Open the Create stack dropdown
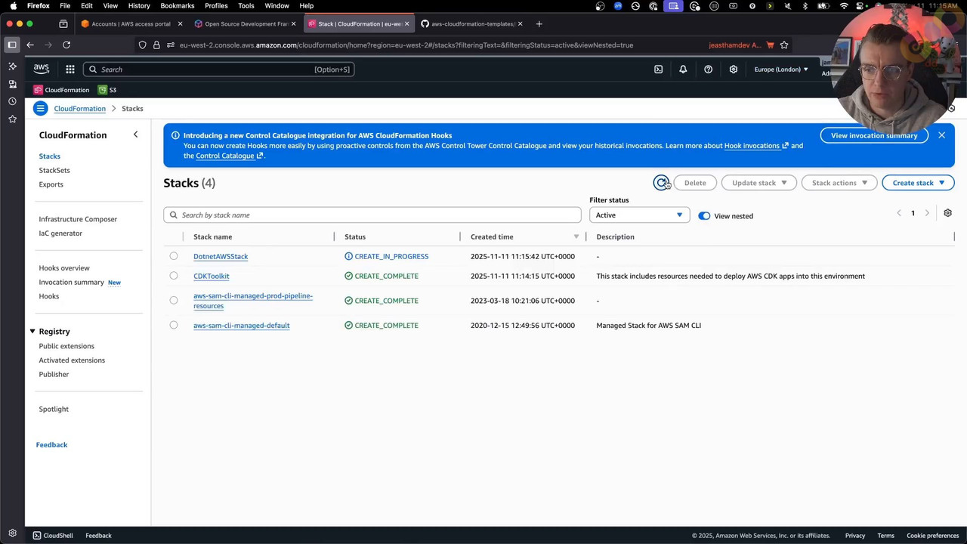 (918, 183)
